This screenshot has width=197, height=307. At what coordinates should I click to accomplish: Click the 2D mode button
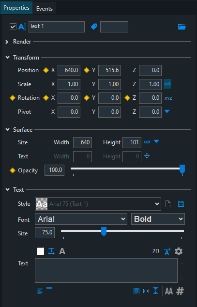click(156, 251)
